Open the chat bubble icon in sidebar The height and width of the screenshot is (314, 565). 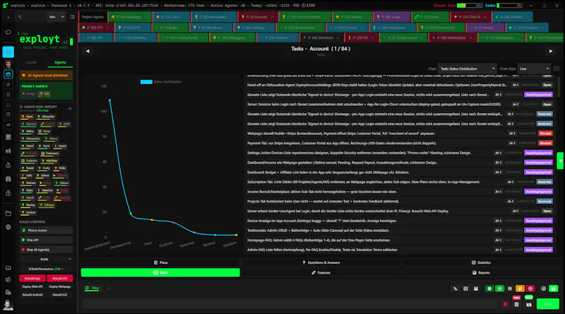[8, 32]
